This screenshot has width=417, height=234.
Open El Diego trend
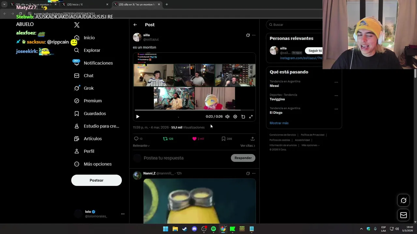276,112
